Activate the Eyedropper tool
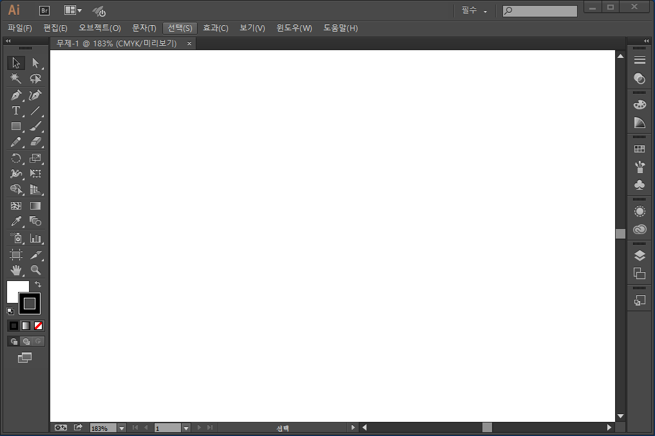This screenshot has width=655, height=436. 16,221
